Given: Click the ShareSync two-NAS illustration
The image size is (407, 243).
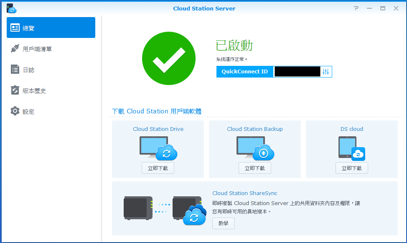Looking at the screenshot, I should [x=165, y=210].
